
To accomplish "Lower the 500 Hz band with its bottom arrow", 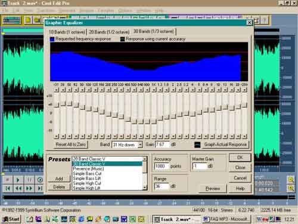I will (134, 136).
